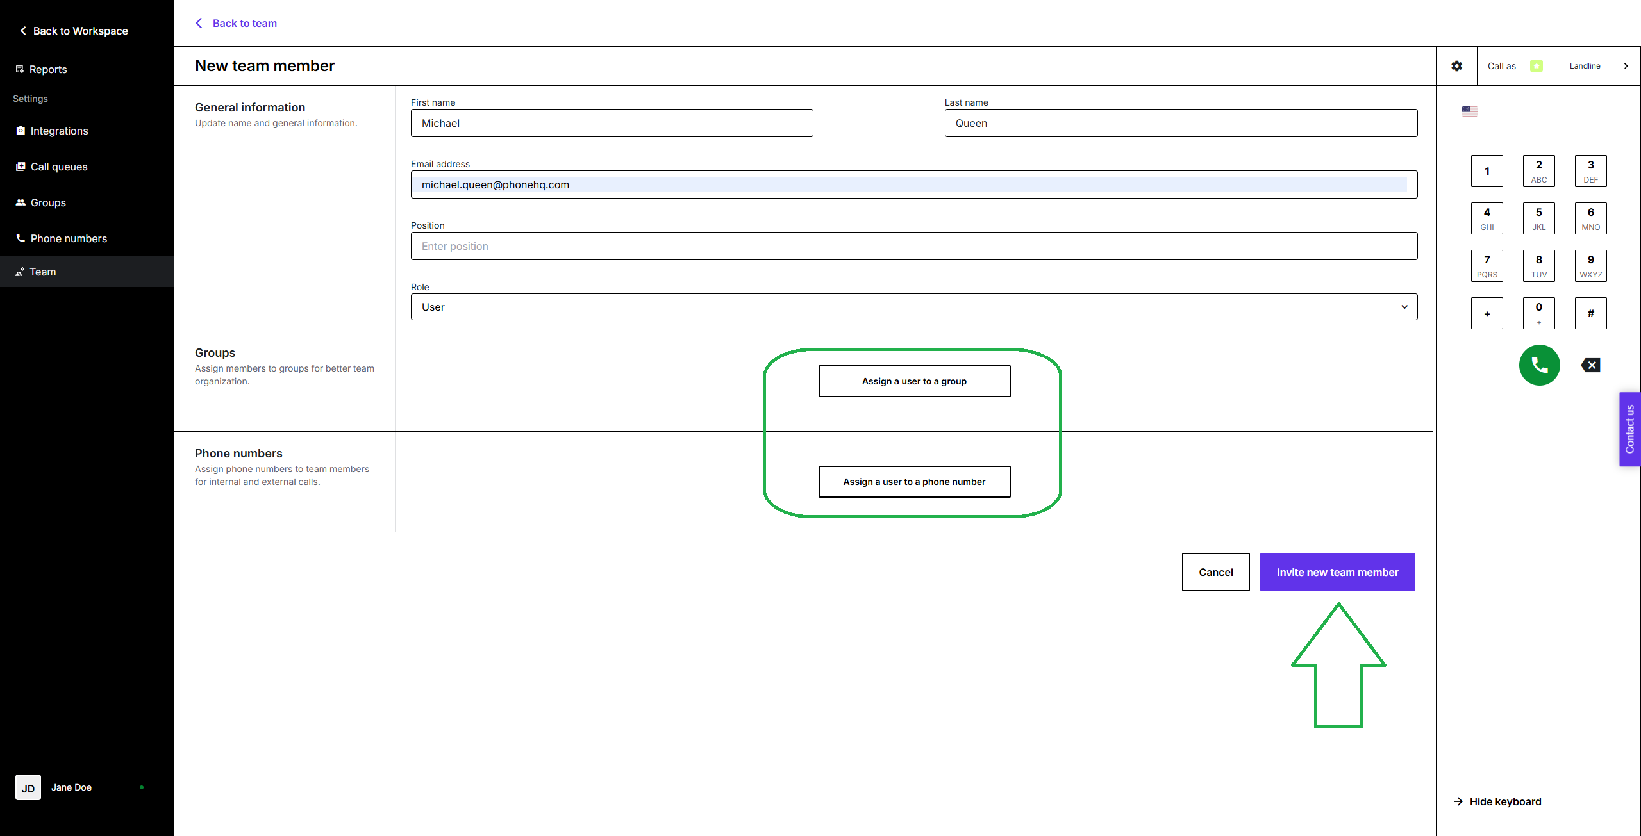1641x836 pixels.
Task: Select Team in the sidebar
Action: (42, 272)
